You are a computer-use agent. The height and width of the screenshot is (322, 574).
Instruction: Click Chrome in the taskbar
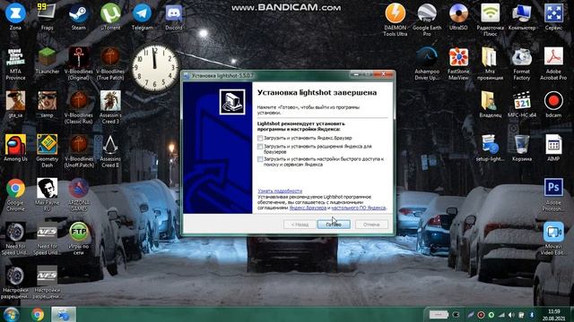click(38, 314)
